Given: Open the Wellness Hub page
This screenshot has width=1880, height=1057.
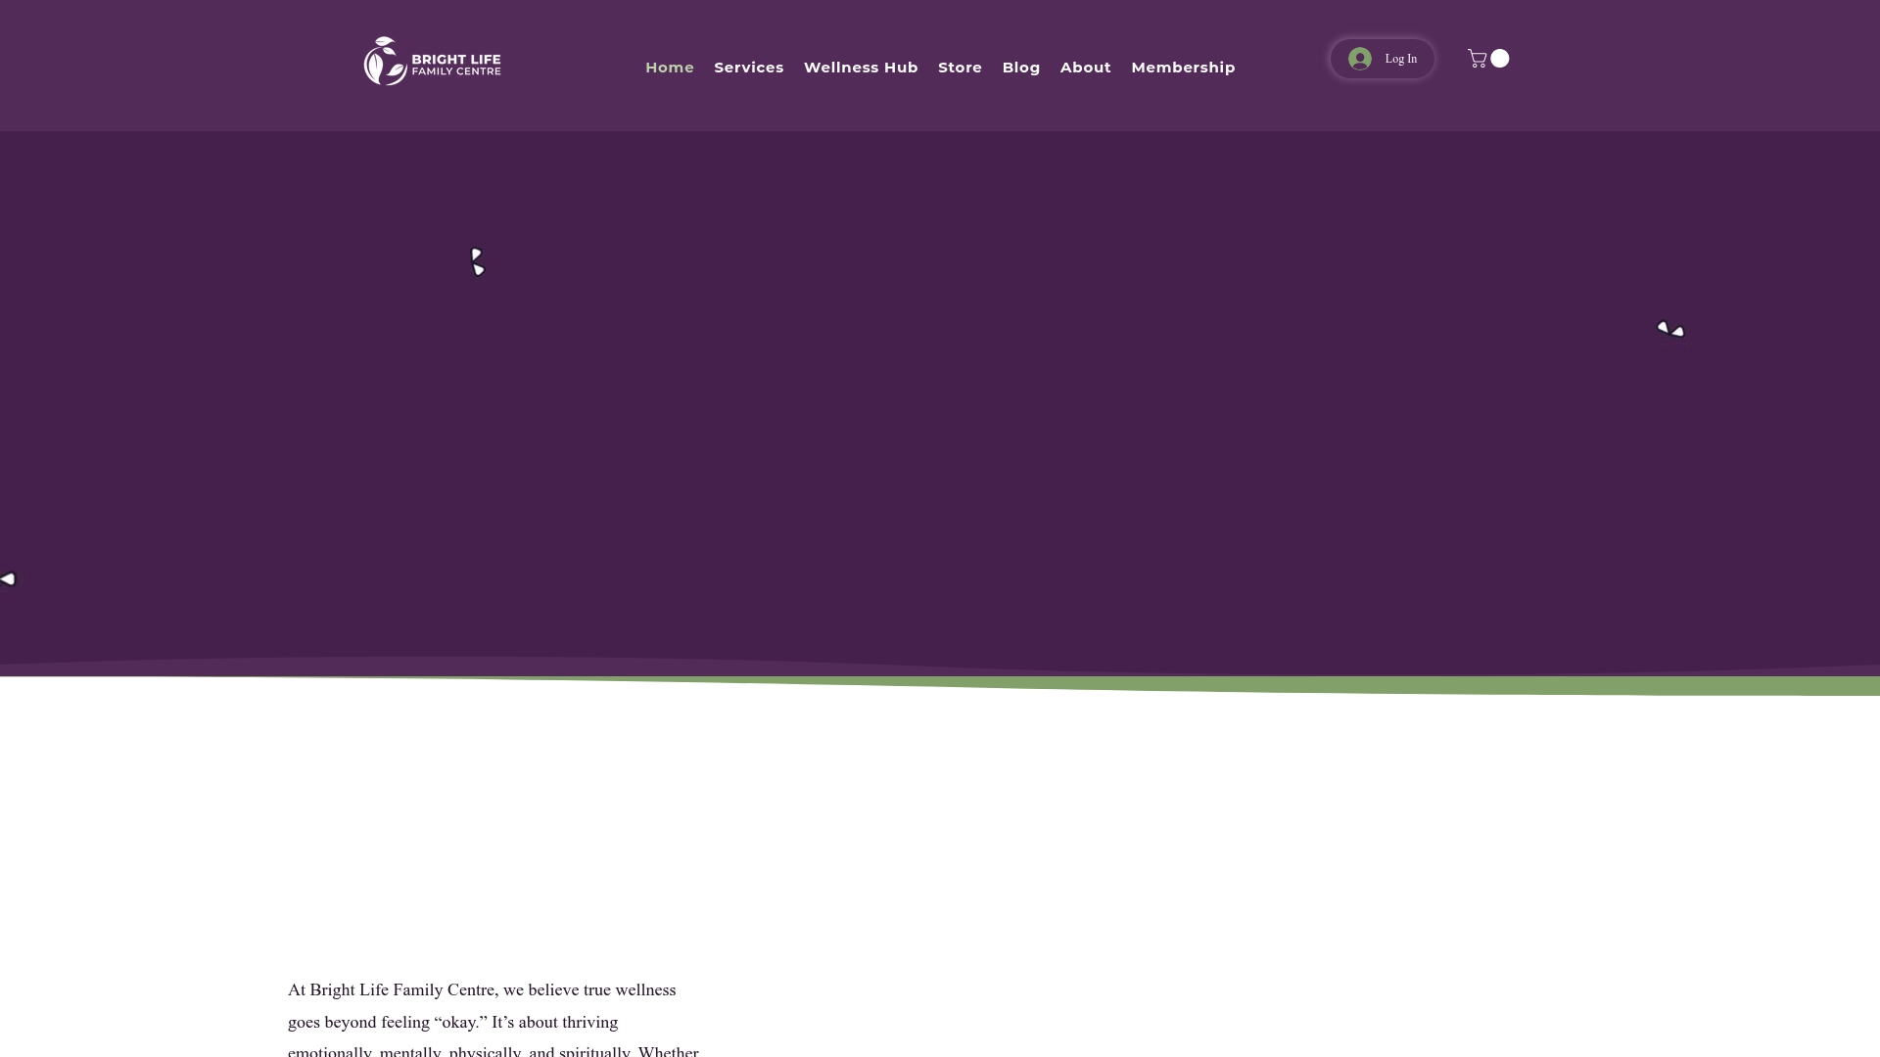Looking at the screenshot, I should [861, 68].
